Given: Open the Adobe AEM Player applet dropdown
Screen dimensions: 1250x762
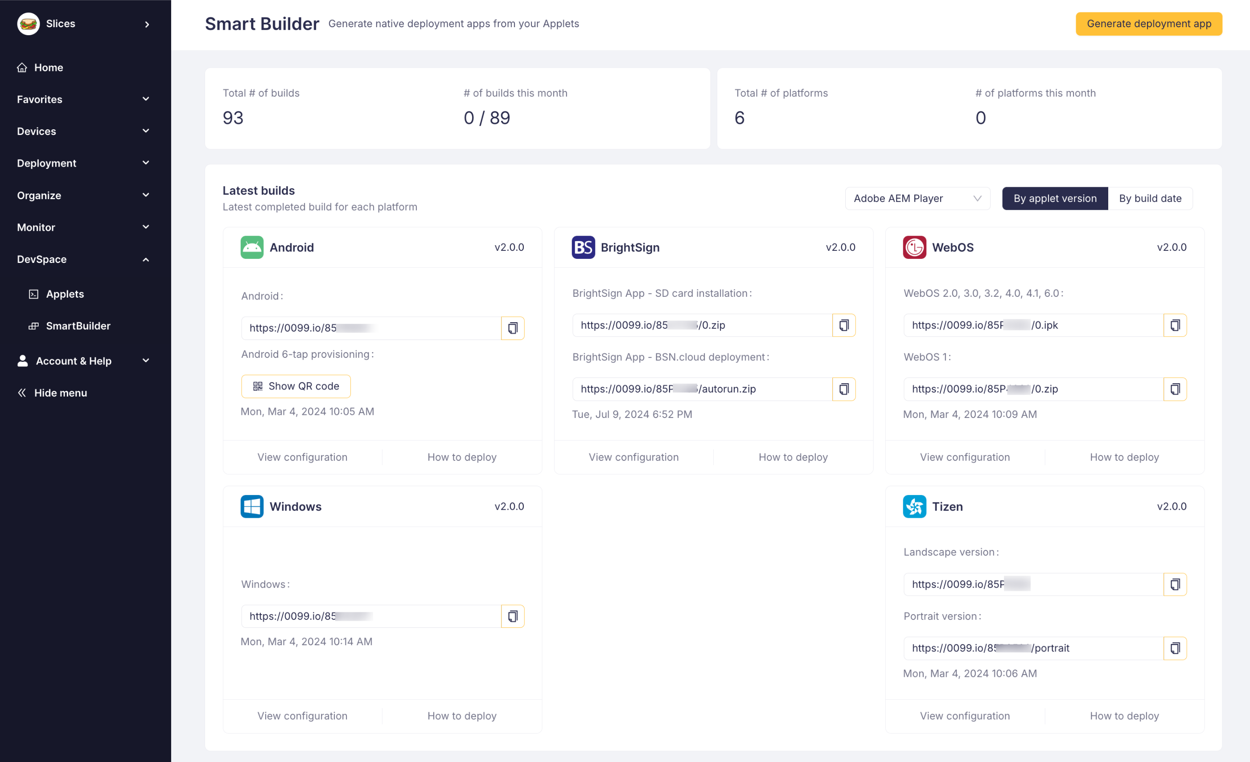Looking at the screenshot, I should (x=918, y=198).
